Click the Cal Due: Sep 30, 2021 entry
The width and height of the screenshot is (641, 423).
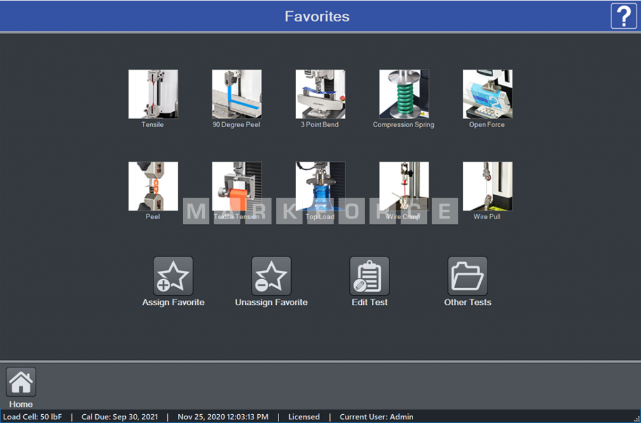click(x=120, y=417)
